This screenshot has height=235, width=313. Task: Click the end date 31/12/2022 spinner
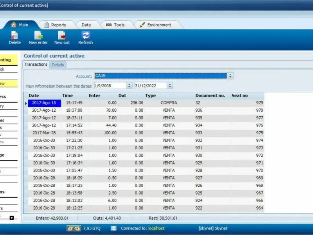[170, 86]
